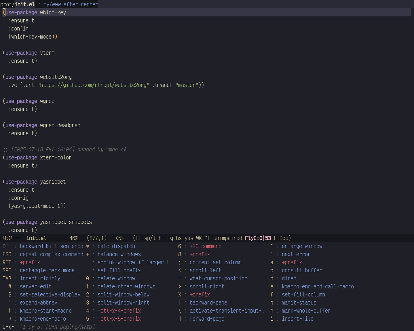Click the wgrep-deadgrep package name
Screen dimensions: 414x331
click(60, 125)
